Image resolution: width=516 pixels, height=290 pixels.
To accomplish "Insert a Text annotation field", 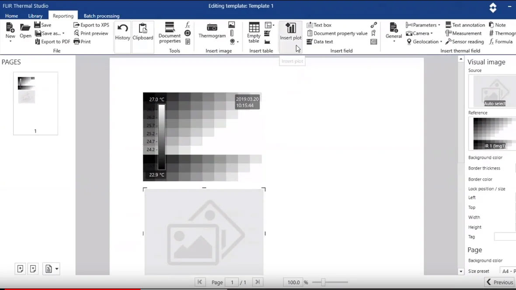I will (465, 25).
